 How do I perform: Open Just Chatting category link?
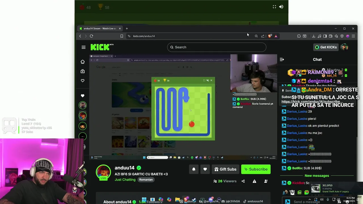125,180
